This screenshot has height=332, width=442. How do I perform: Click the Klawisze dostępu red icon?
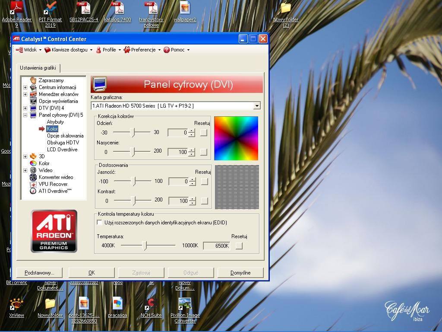[47, 50]
